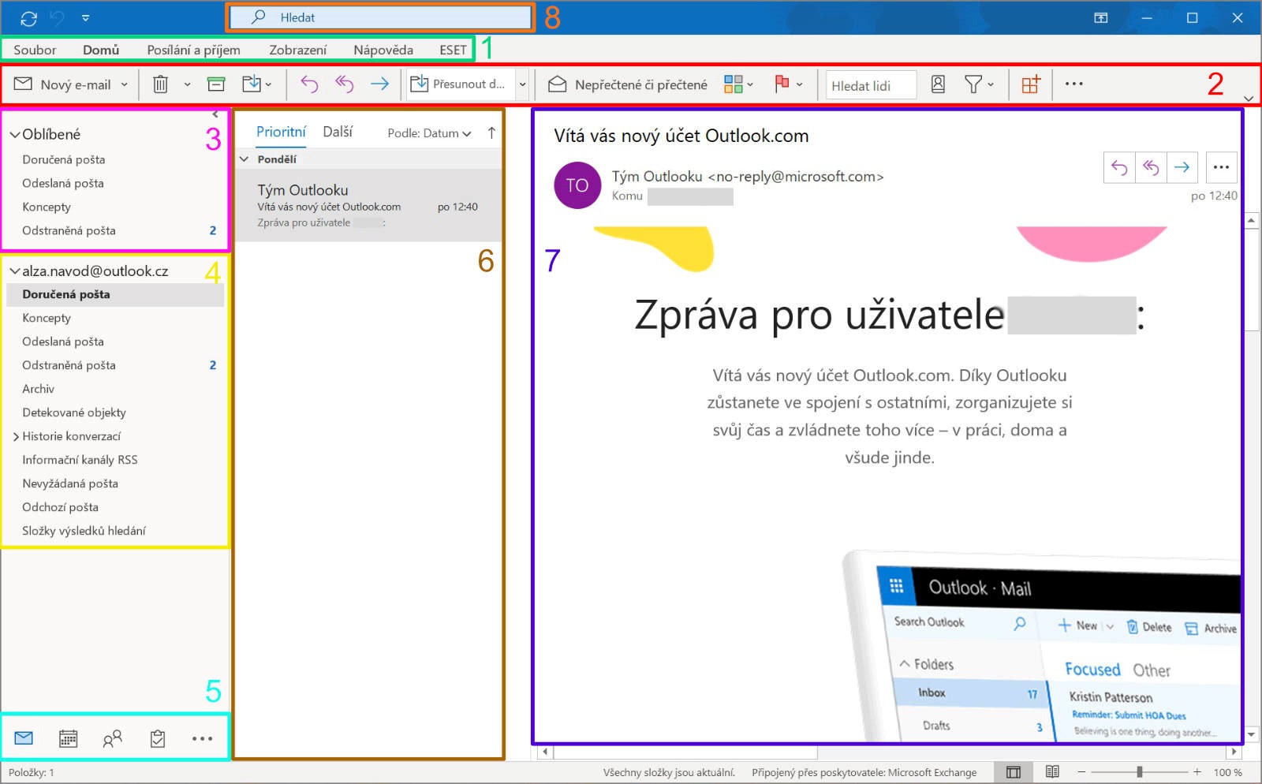1262x784 pixels.
Task: Open the Tým Outlooku message
Action: [x=368, y=206]
